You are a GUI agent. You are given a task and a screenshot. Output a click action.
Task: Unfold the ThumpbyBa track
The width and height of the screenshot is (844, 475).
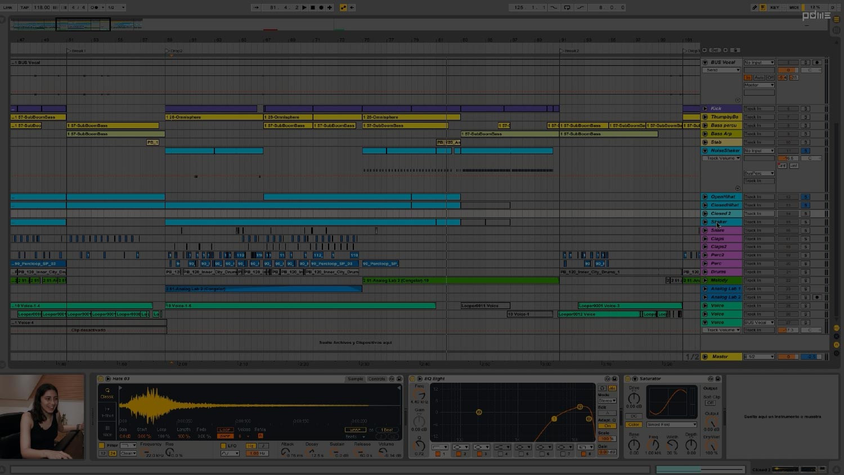tap(705, 117)
